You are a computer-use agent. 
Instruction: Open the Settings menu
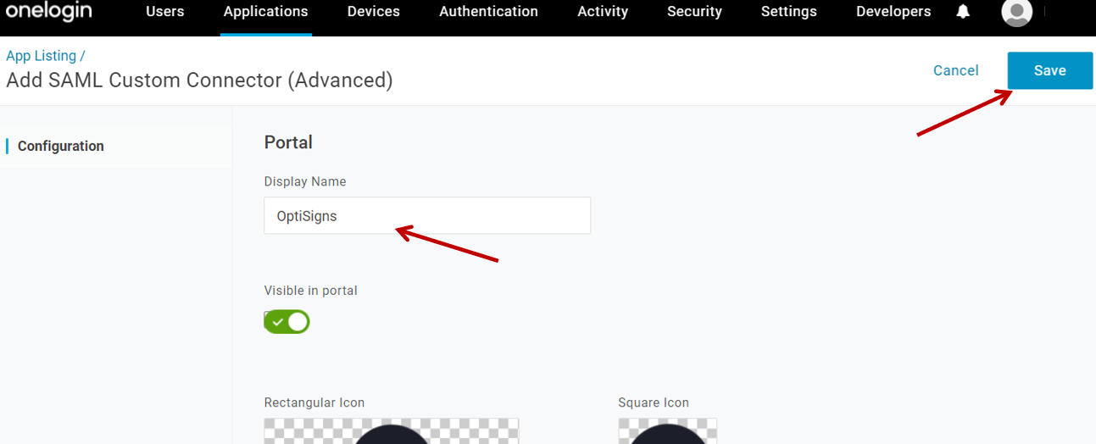(x=788, y=12)
